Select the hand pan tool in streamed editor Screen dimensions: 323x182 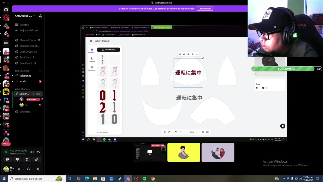click(169, 132)
